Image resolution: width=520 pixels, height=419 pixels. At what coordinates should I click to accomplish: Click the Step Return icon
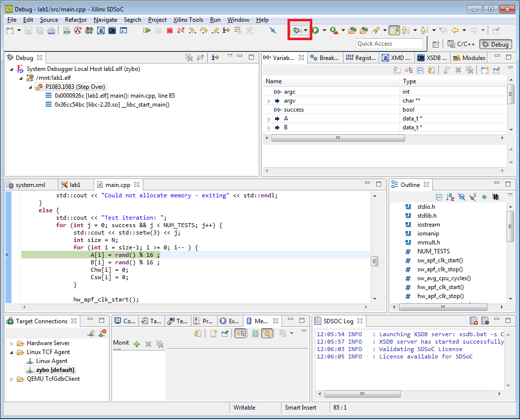pyautogui.click(x=215, y=31)
